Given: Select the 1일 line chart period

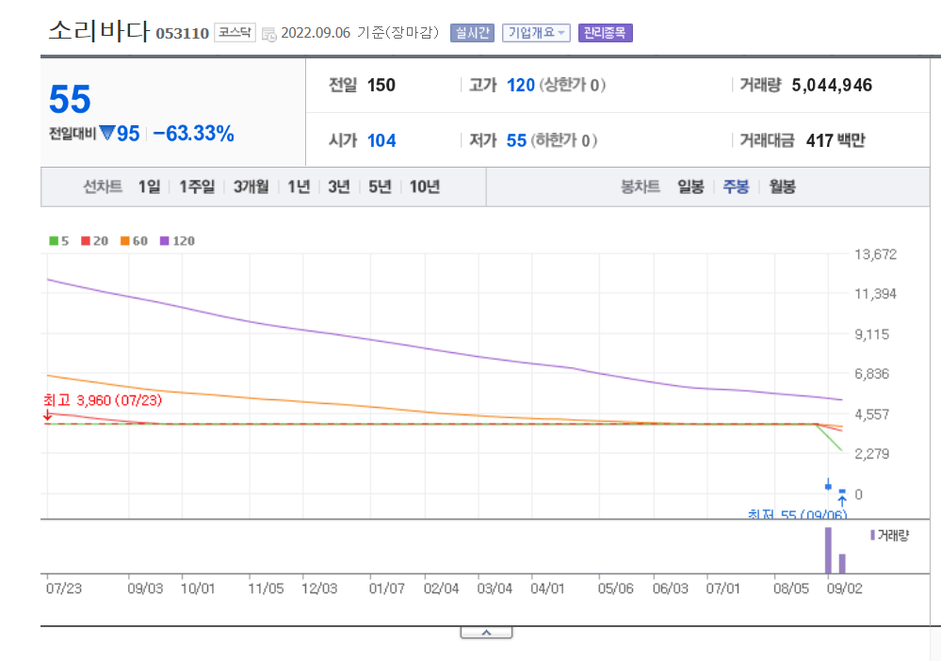Looking at the screenshot, I should [150, 186].
